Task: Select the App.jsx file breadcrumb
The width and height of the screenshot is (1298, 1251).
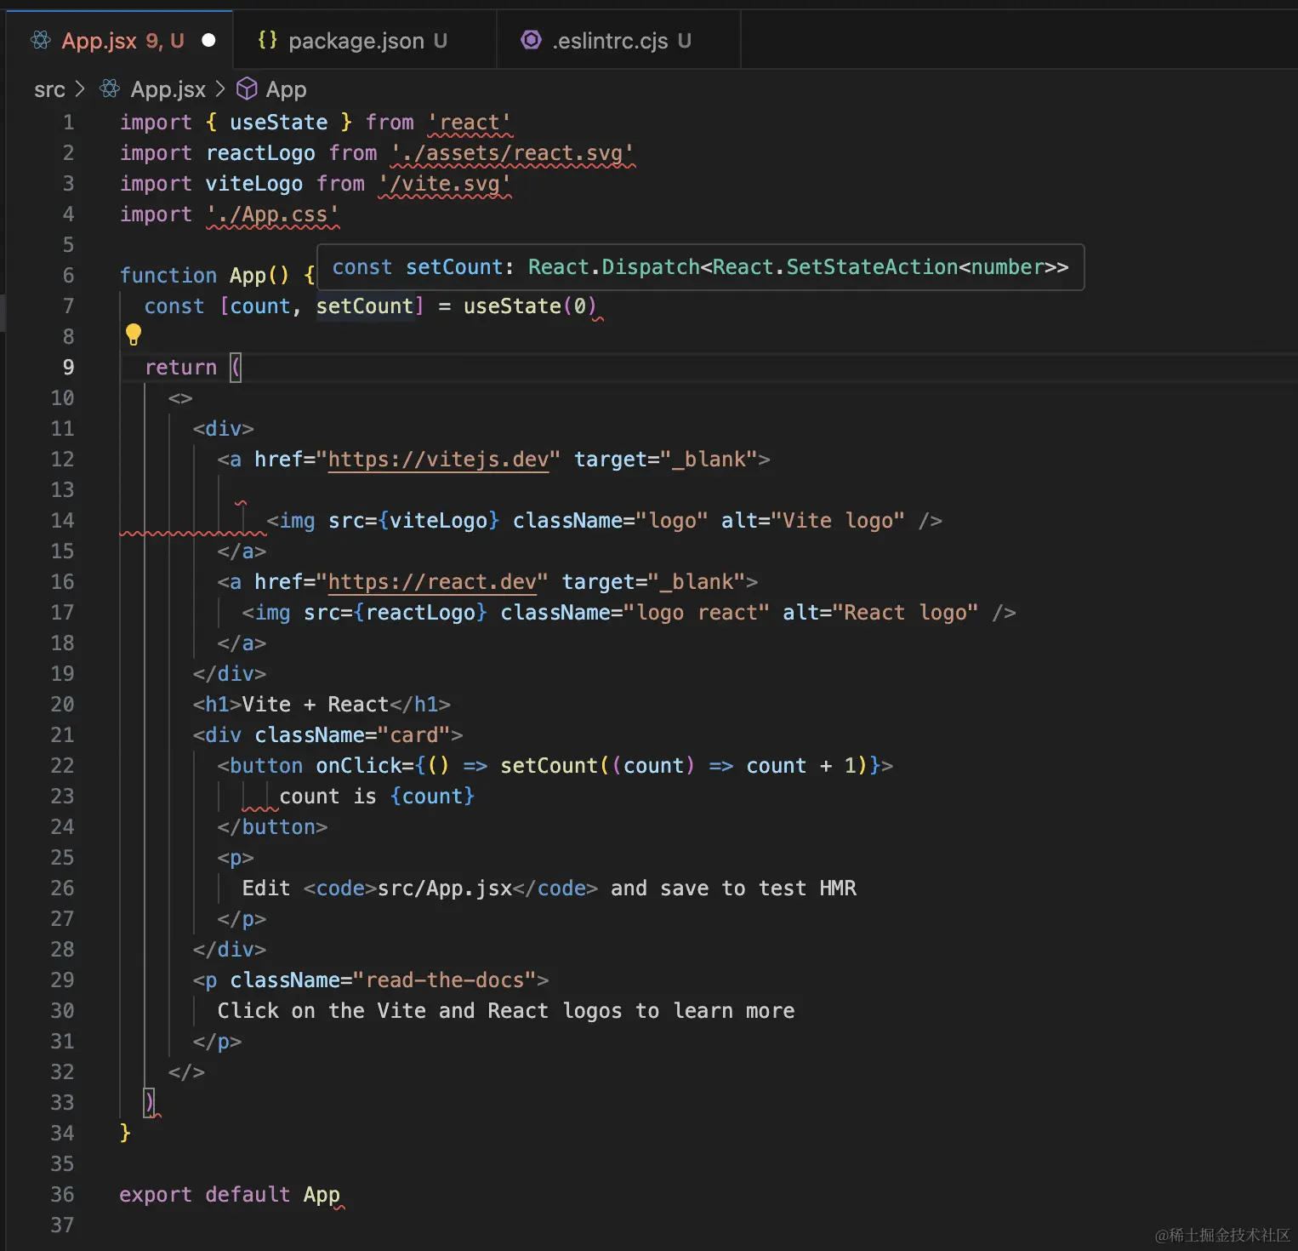Action: pyautogui.click(x=168, y=89)
